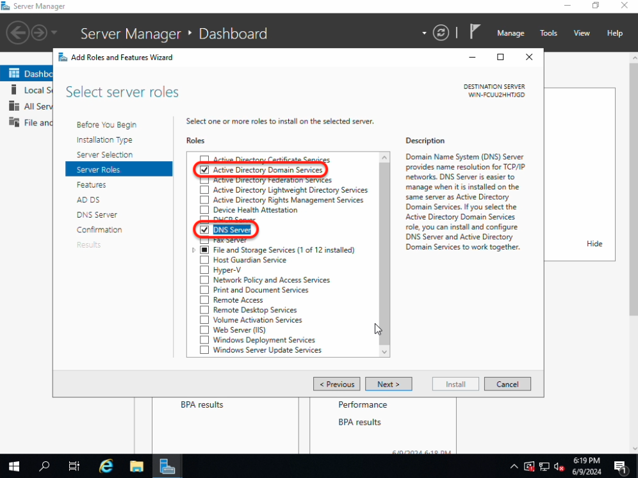Image resolution: width=638 pixels, height=478 pixels.
Task: Check the Remote Desktop Services role
Action: (204, 310)
